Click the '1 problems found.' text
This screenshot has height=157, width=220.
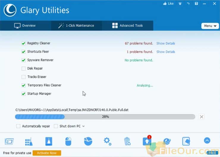pyautogui.click(x=140, y=52)
